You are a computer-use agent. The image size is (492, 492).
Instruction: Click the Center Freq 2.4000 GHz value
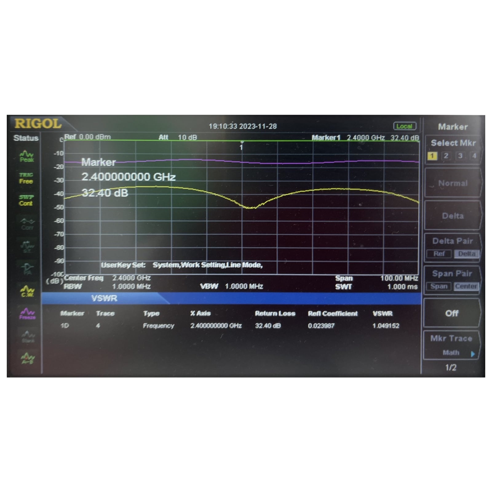tap(131, 278)
